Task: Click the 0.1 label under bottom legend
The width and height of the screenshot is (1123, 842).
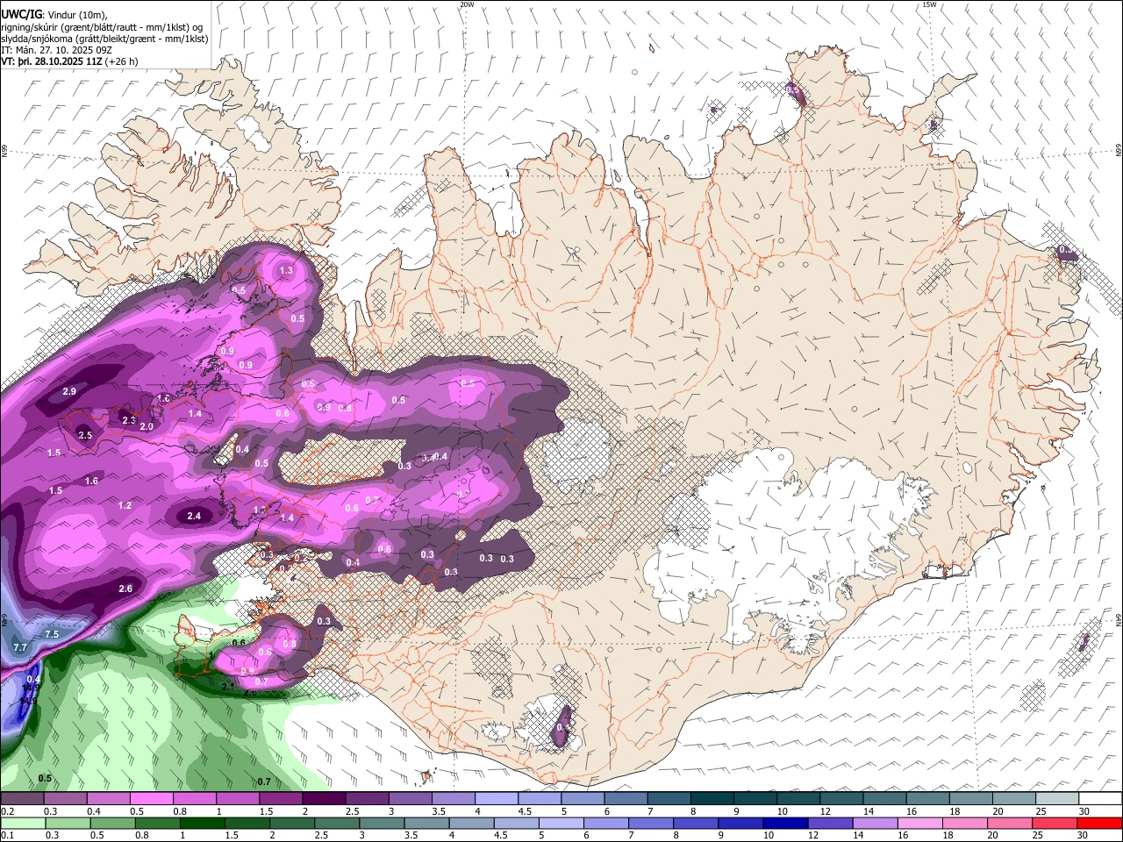Action: point(7,836)
